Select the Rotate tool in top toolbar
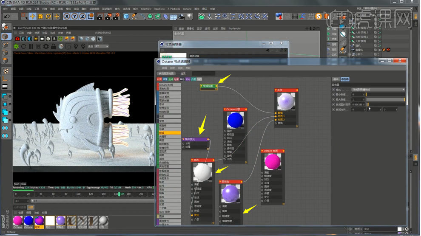421x236 pixels. (x=49, y=16)
